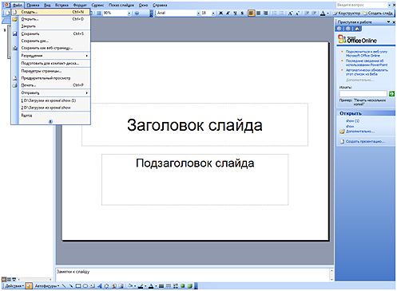Screen dimensions: 397x291
Task: Open link Автоматически обновлять этот список
Action: (367, 72)
